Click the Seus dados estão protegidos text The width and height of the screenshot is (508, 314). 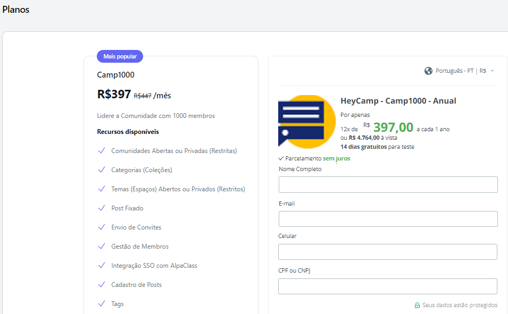click(x=460, y=305)
